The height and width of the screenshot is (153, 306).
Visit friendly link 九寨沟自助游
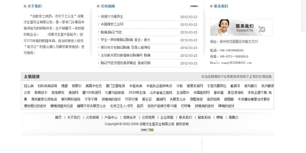[x=115, y=93]
